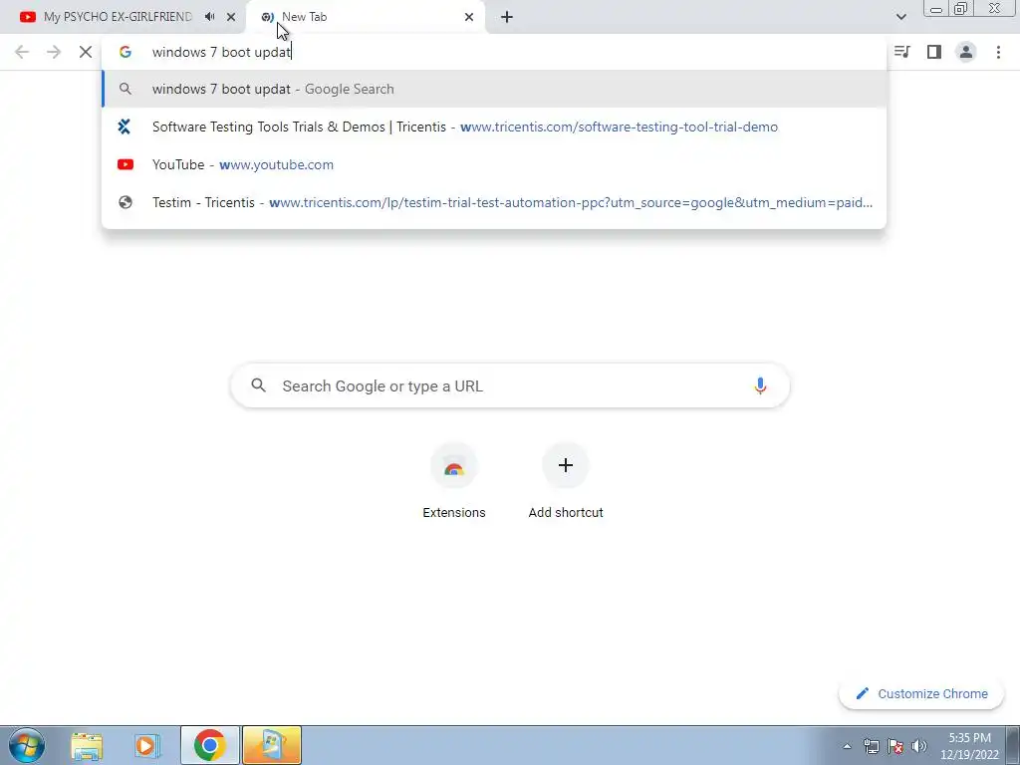Click the Add shortcut tile
1020x765 pixels.
(566, 481)
